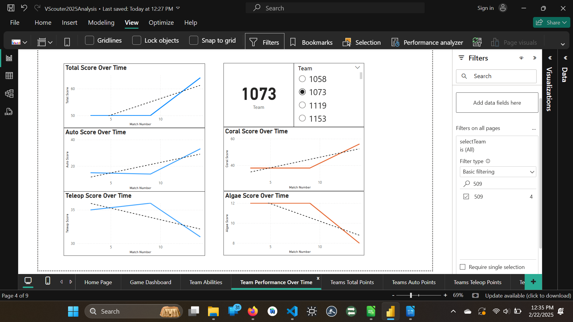Viewport: 573px width, 322px height.
Task: Expand the Team slicer dropdown chevron
Action: click(357, 68)
